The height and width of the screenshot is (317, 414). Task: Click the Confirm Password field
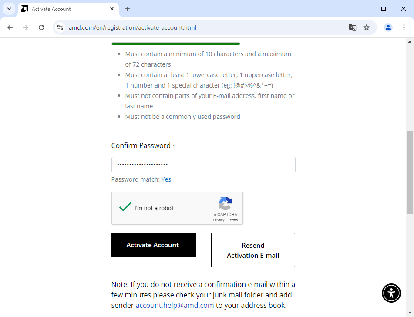click(203, 165)
